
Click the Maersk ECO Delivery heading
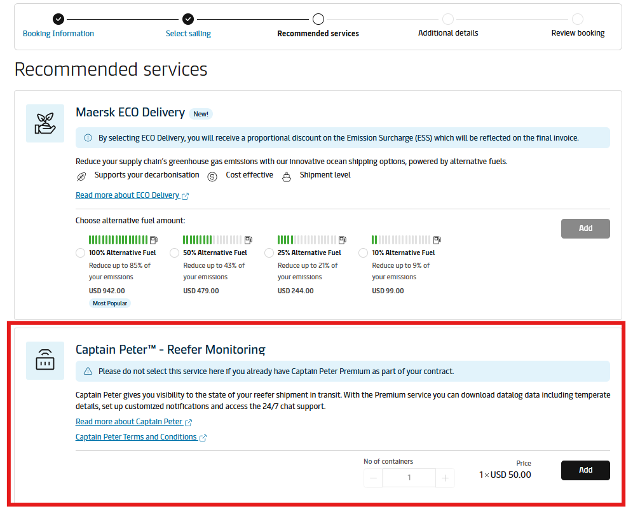coord(130,113)
